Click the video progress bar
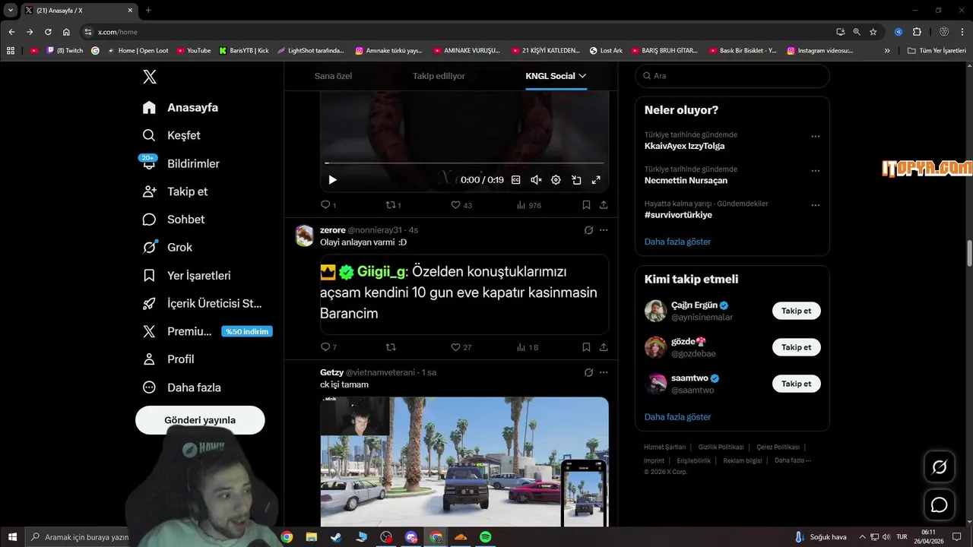This screenshot has height=547, width=973. (464, 163)
